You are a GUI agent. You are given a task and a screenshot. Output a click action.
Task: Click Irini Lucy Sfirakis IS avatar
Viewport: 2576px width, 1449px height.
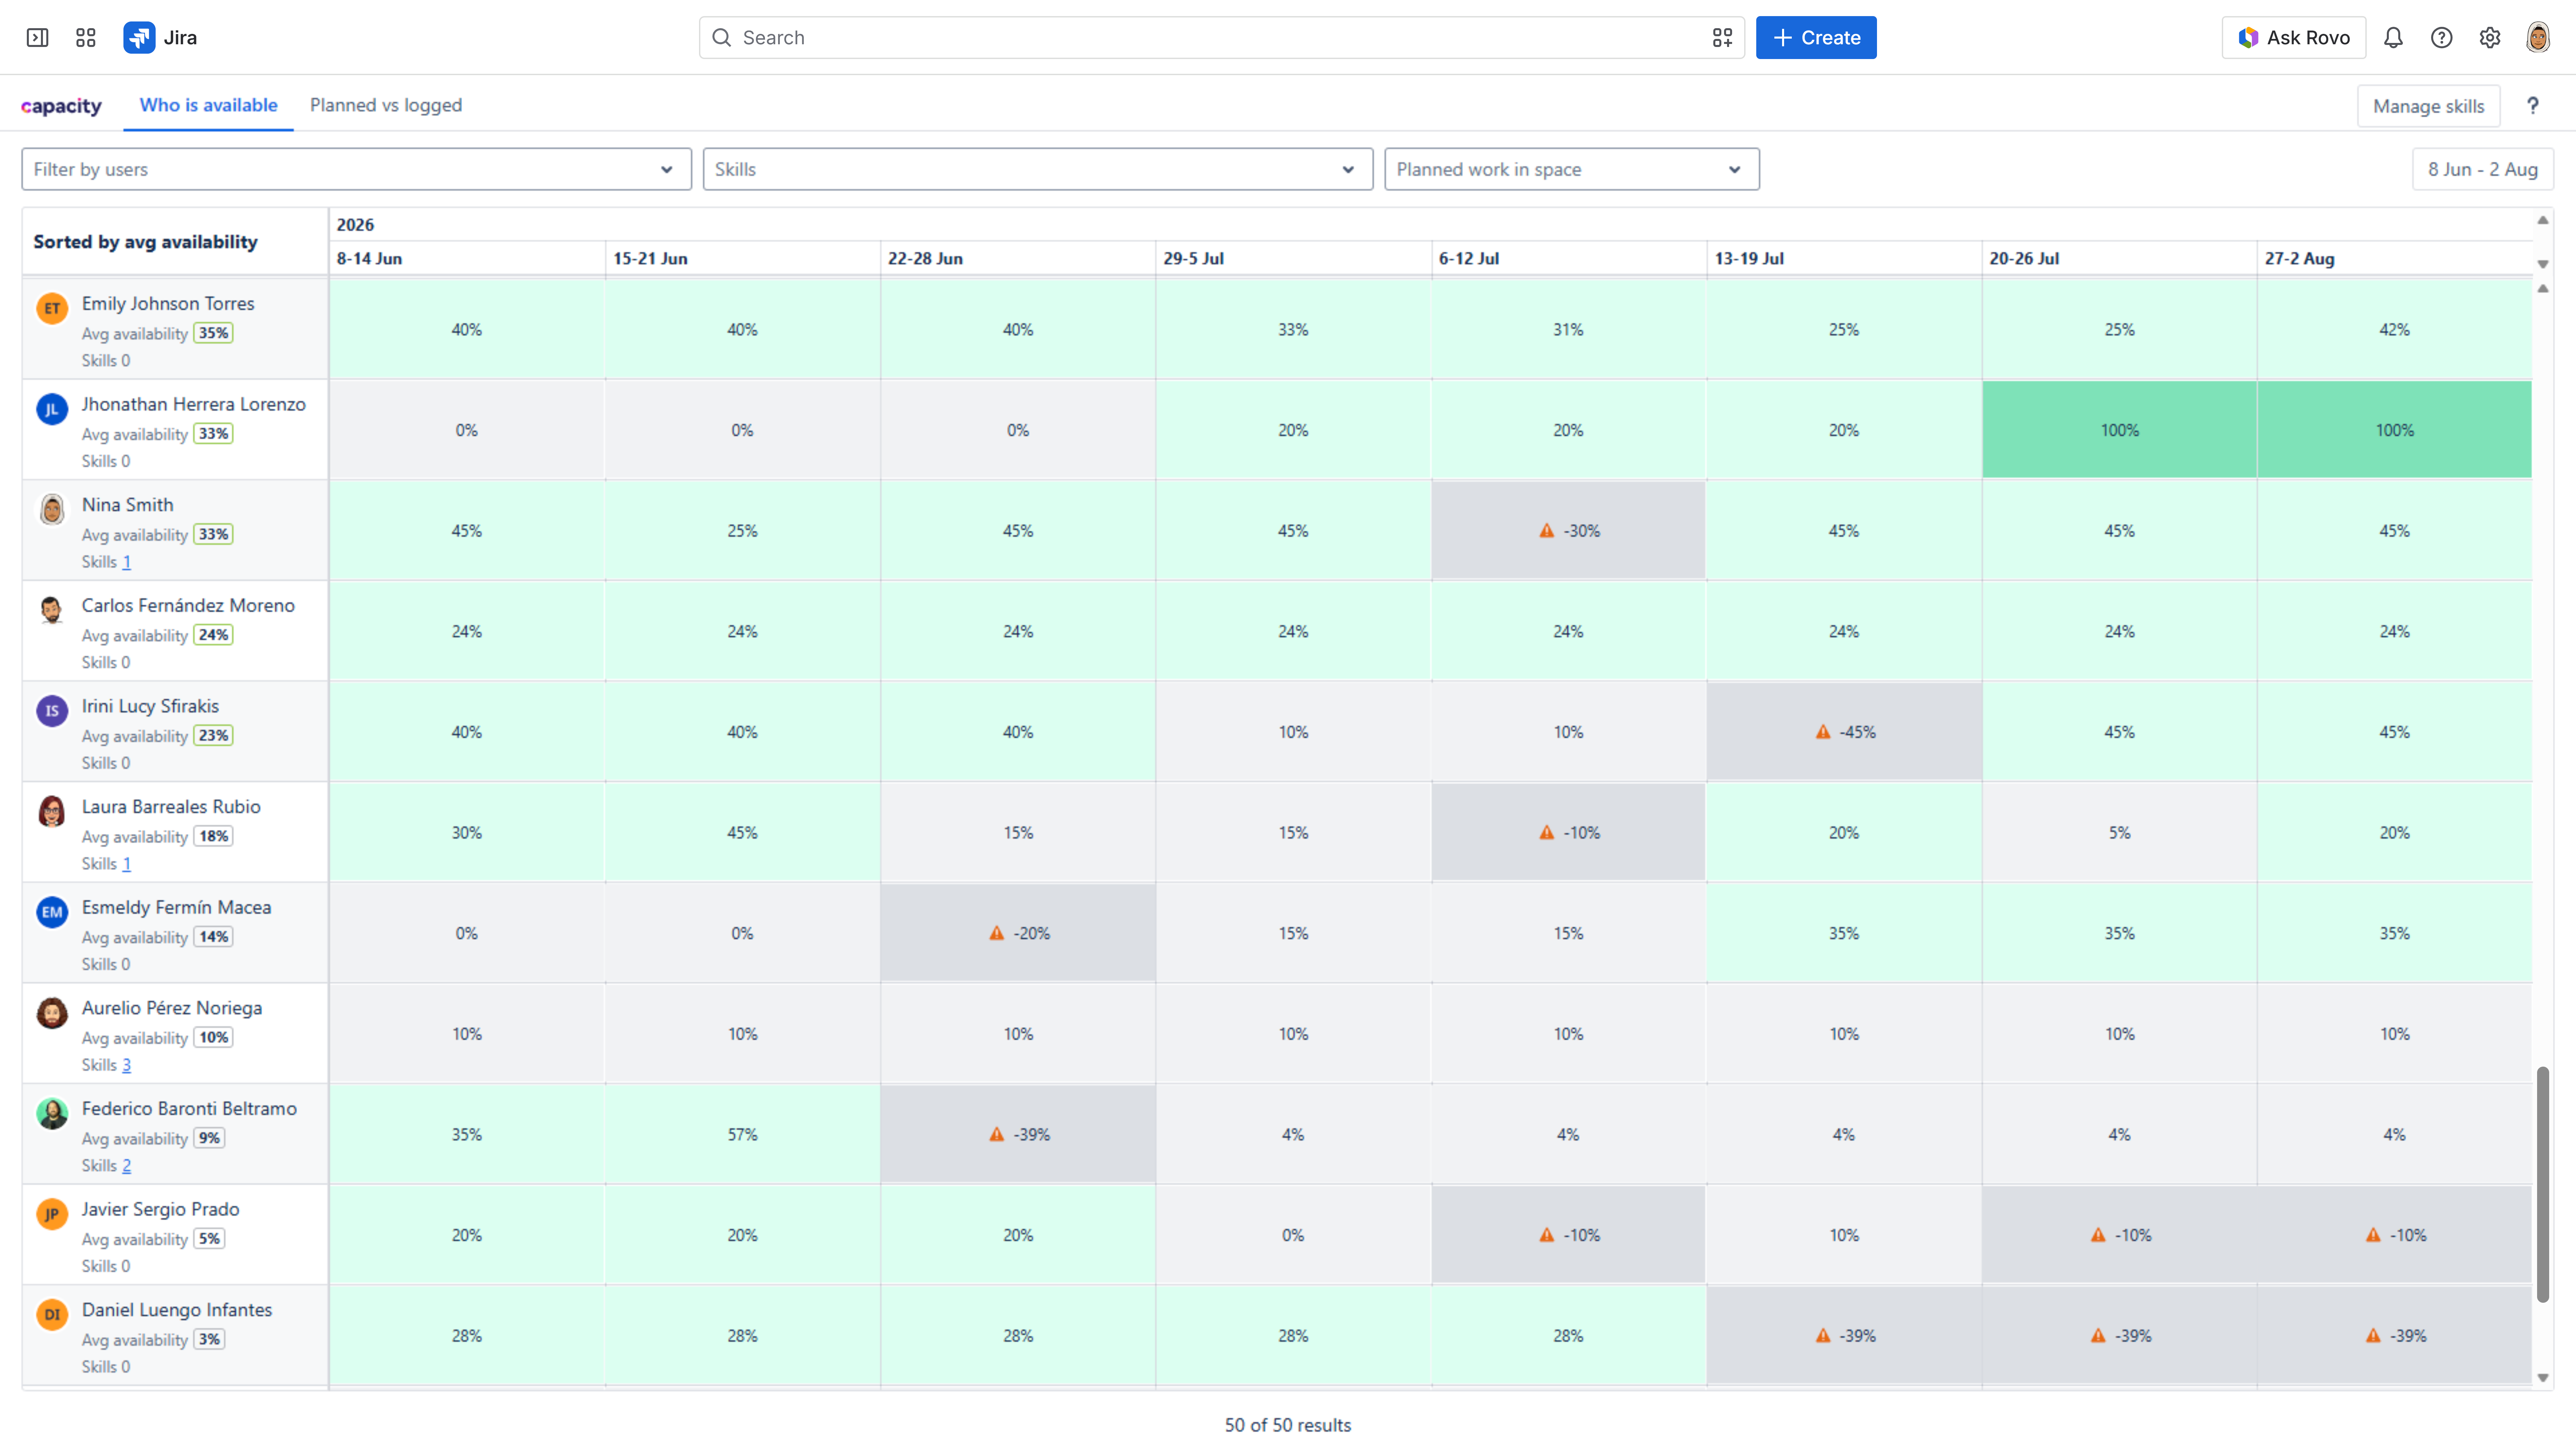[x=52, y=711]
